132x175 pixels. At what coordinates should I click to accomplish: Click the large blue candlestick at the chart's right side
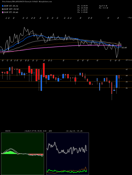click(x=117, y=82)
